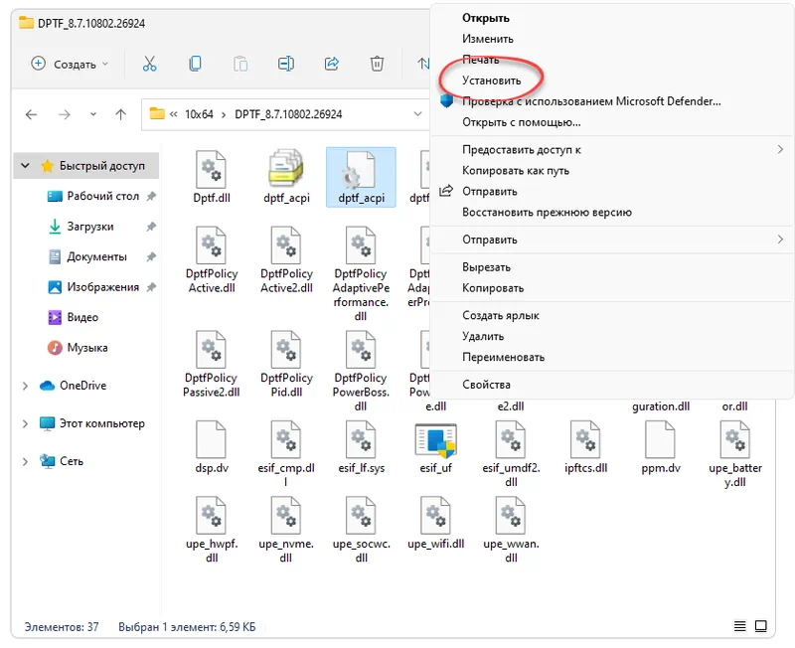Click the Share icon in the toolbar
The image size is (795, 648).
[331, 63]
